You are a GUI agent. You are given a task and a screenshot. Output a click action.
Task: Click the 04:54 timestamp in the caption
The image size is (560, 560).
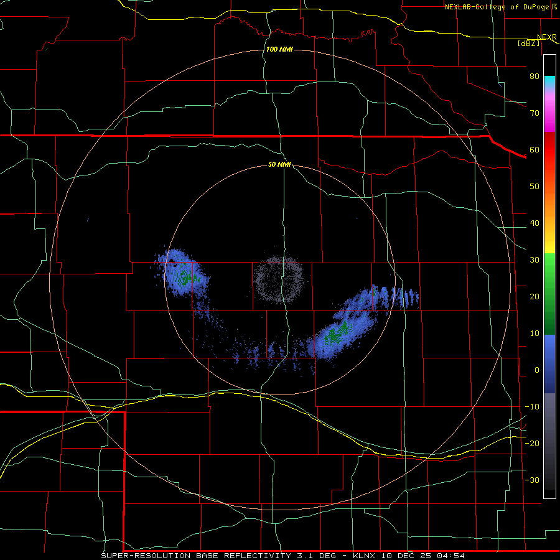pos(452,556)
